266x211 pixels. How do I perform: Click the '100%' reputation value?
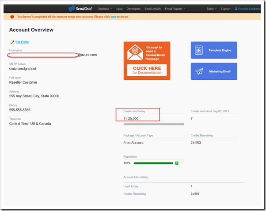coord(127,163)
